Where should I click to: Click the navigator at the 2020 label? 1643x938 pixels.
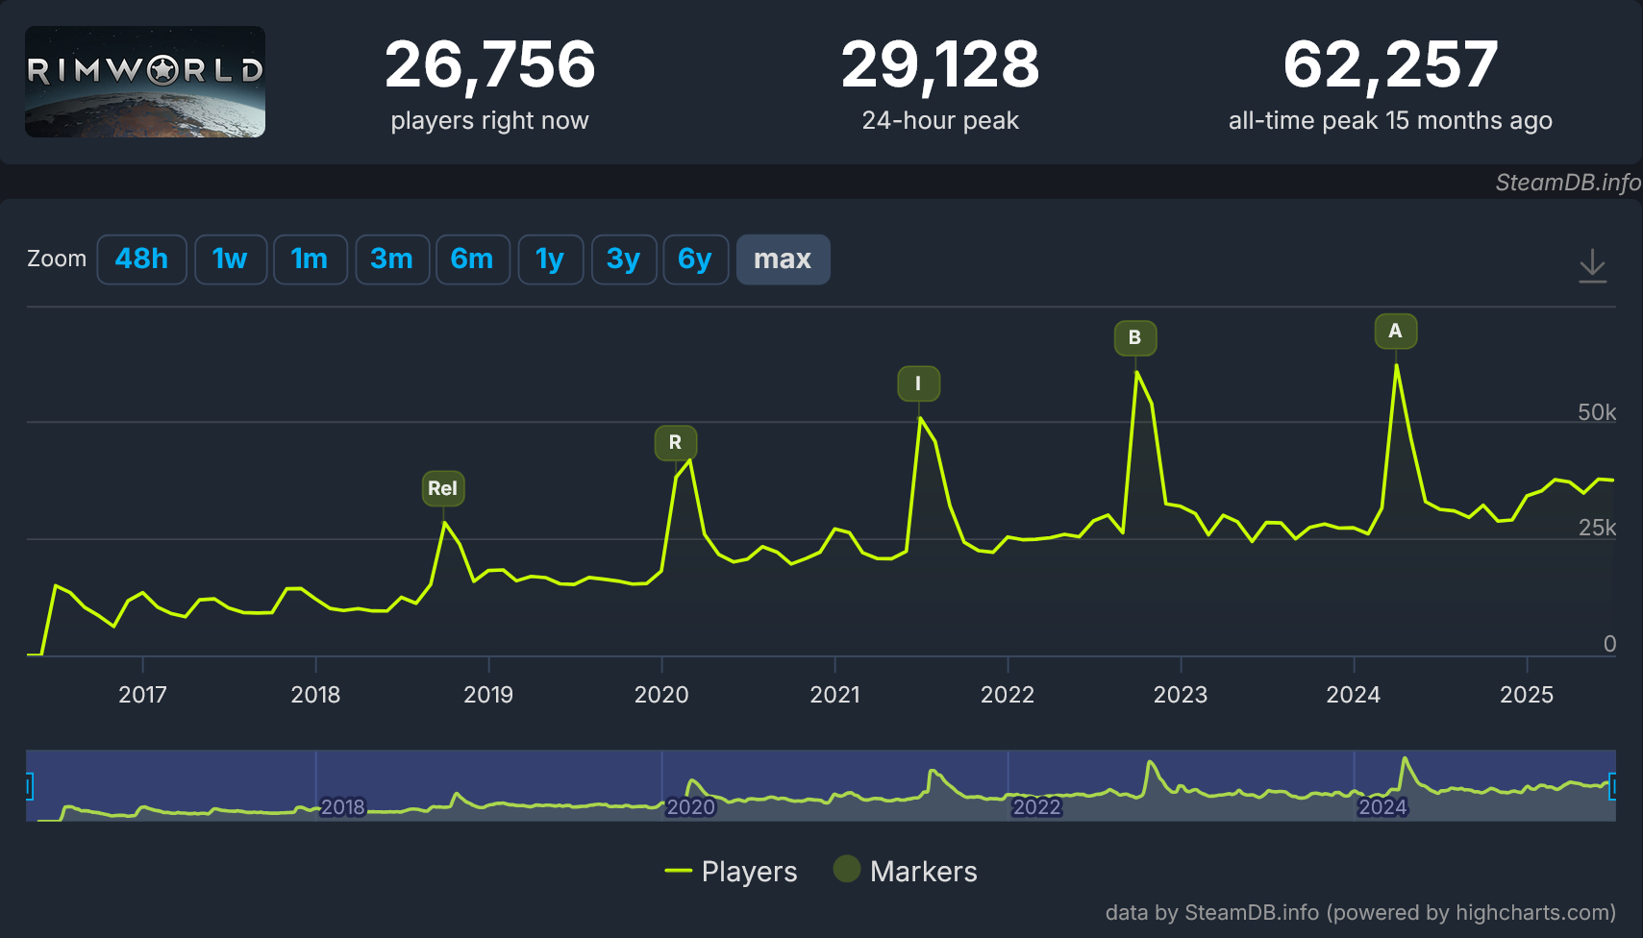(x=690, y=807)
